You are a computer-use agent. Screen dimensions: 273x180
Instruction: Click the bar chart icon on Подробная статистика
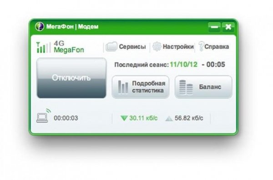tap(123, 87)
